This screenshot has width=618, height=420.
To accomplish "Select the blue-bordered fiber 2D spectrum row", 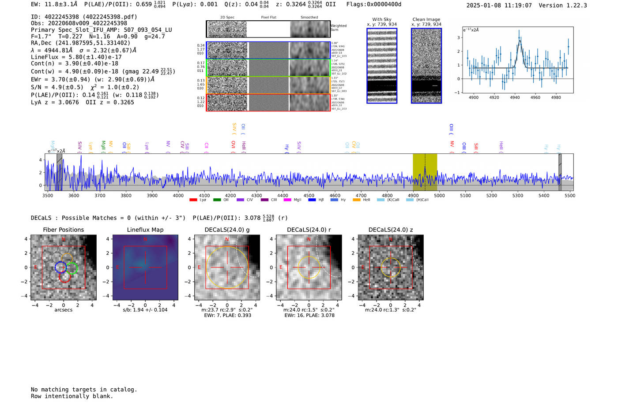I will coord(268,50).
